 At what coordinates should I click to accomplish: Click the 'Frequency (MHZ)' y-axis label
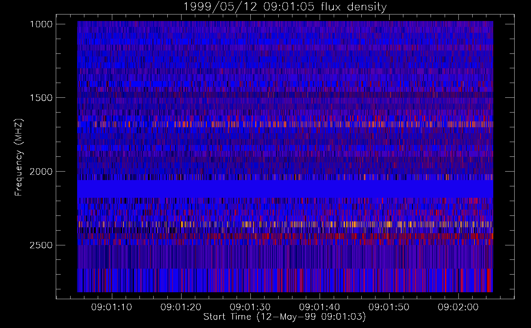coord(19,157)
